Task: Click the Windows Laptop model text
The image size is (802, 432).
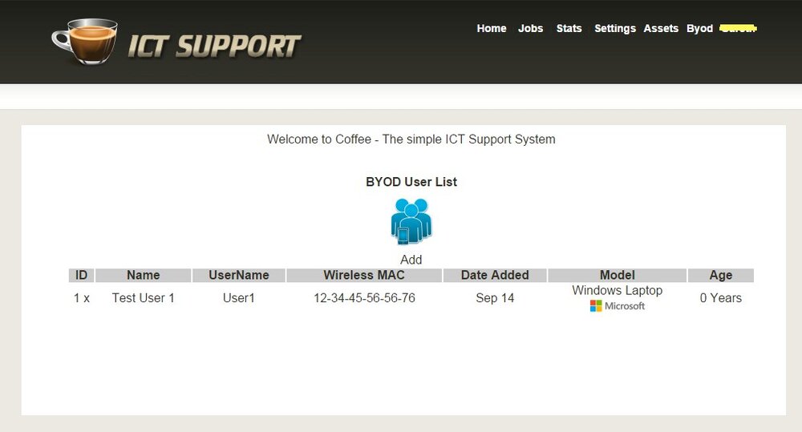Action: pos(618,290)
